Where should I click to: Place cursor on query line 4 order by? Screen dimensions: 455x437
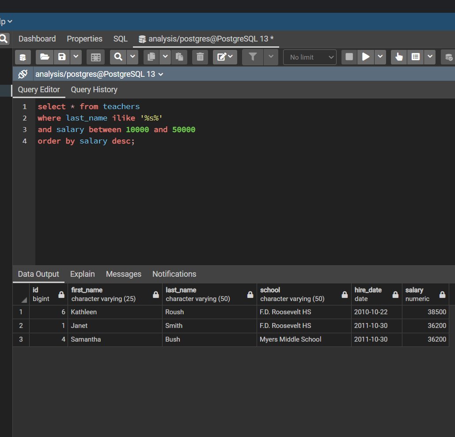coord(86,141)
